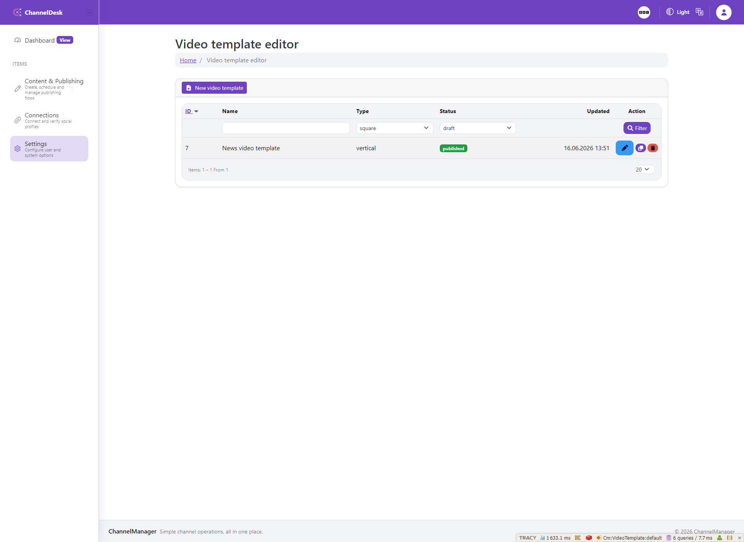This screenshot has width=744, height=542.
Task: Open Tracy execution time panel
Action: tap(555, 538)
